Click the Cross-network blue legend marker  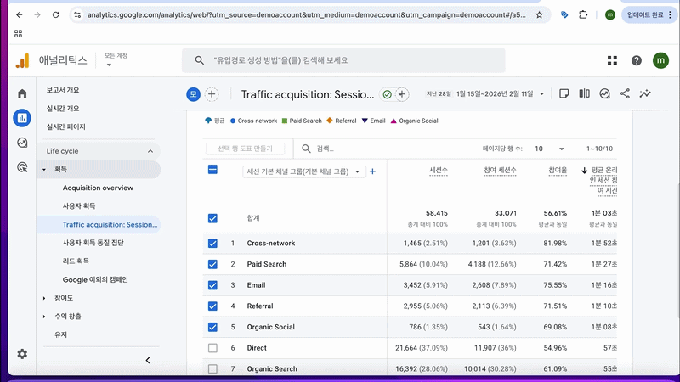tap(233, 121)
